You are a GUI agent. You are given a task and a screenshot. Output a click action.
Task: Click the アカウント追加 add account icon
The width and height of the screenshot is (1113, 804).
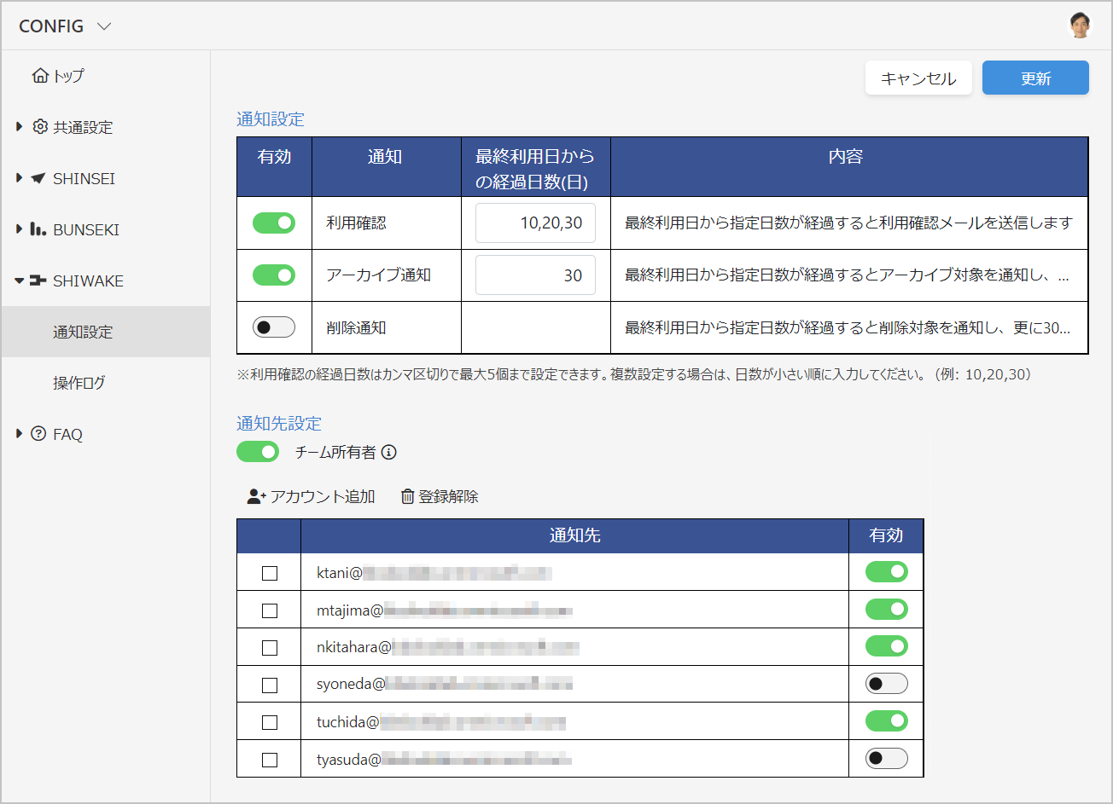257,496
